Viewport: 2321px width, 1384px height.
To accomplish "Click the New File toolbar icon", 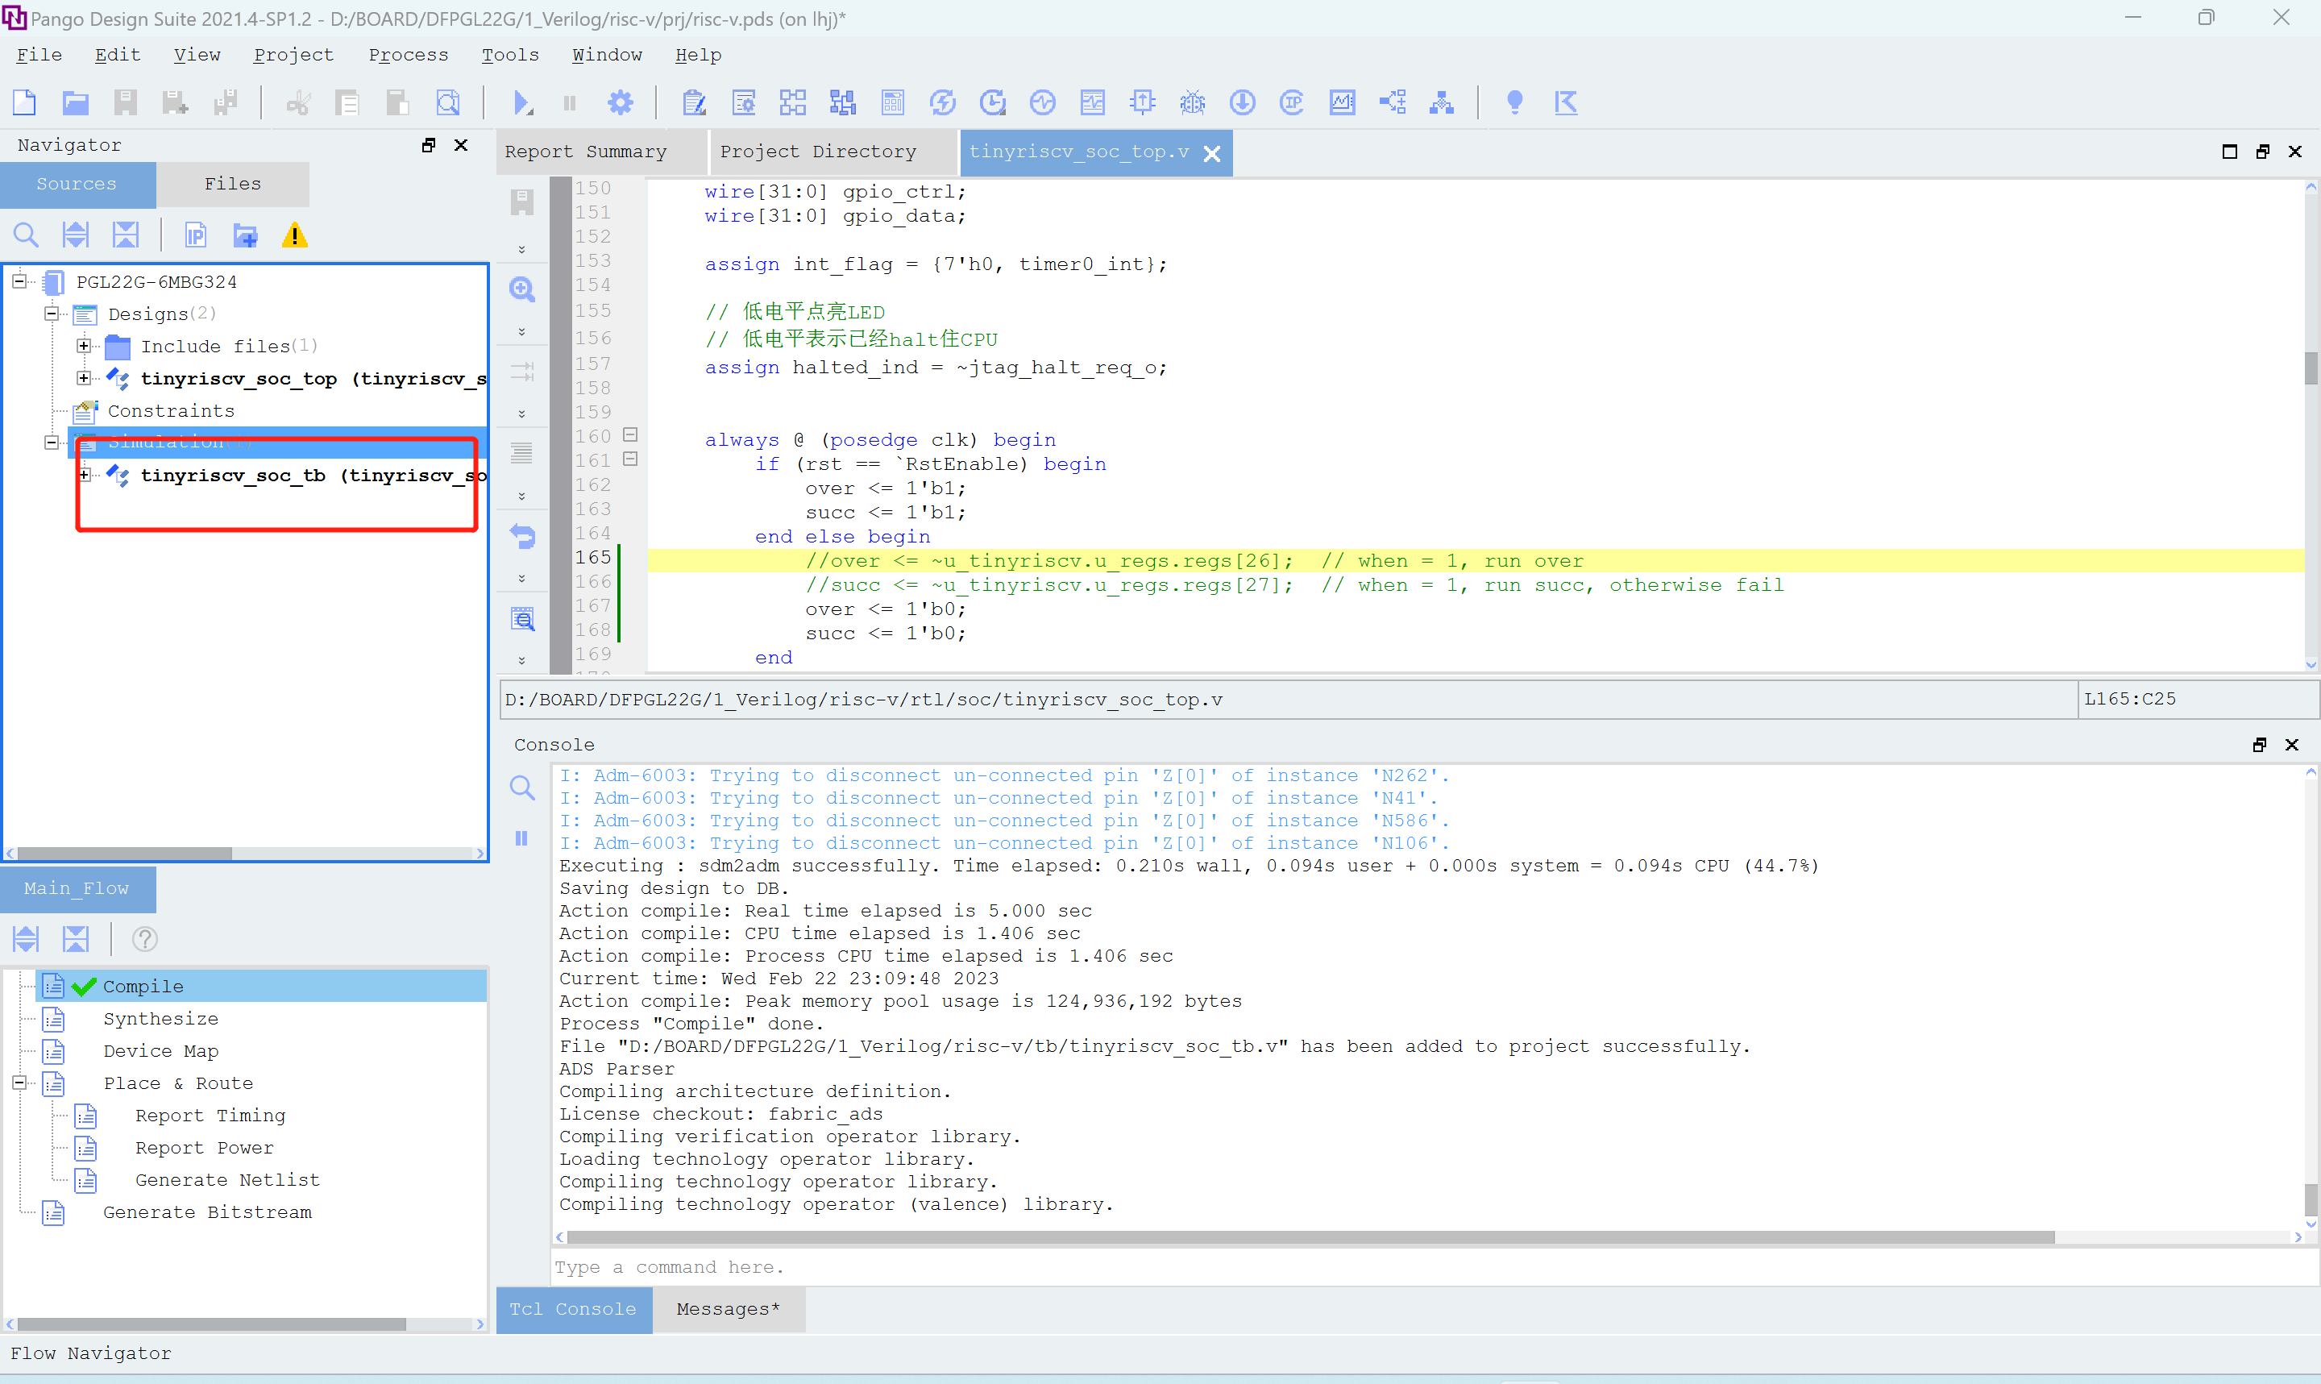I will 25,102.
